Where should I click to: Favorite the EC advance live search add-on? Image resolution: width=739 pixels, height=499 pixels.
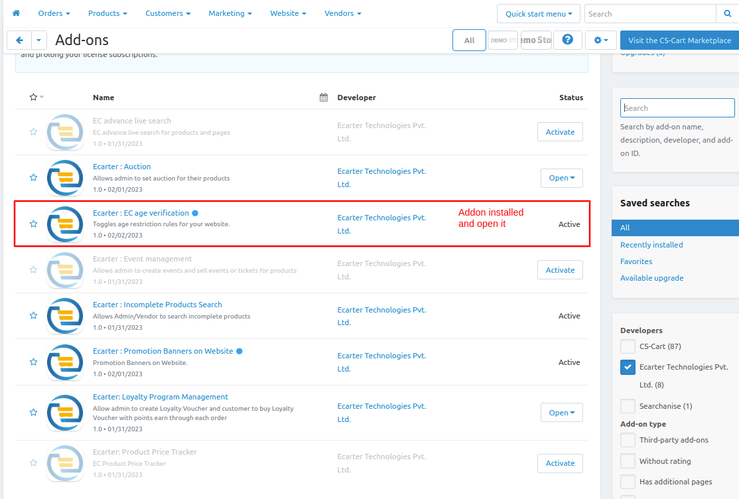coord(33,131)
